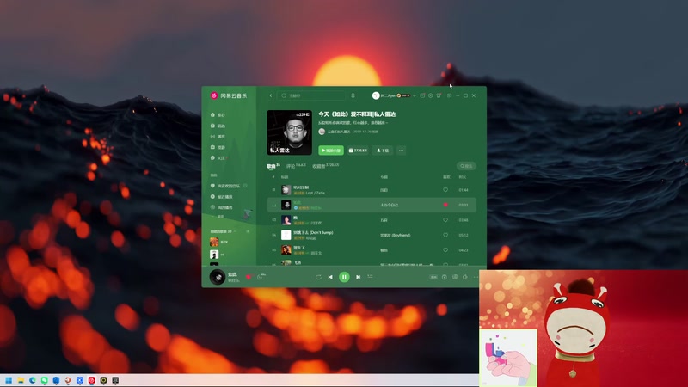The width and height of the screenshot is (688, 387).
Task: Expand the 更多 entry in the sidebar
Action: [218, 217]
